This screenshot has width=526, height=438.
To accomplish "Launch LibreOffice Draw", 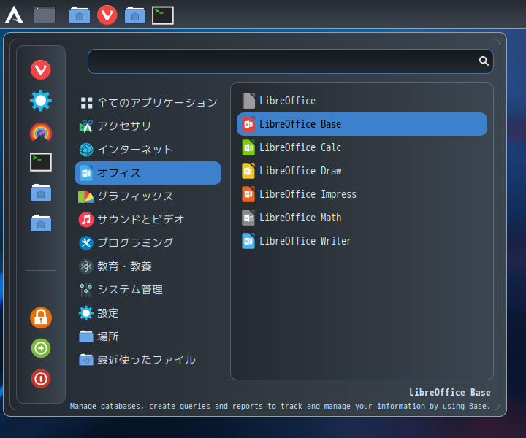I will click(x=362, y=171).
